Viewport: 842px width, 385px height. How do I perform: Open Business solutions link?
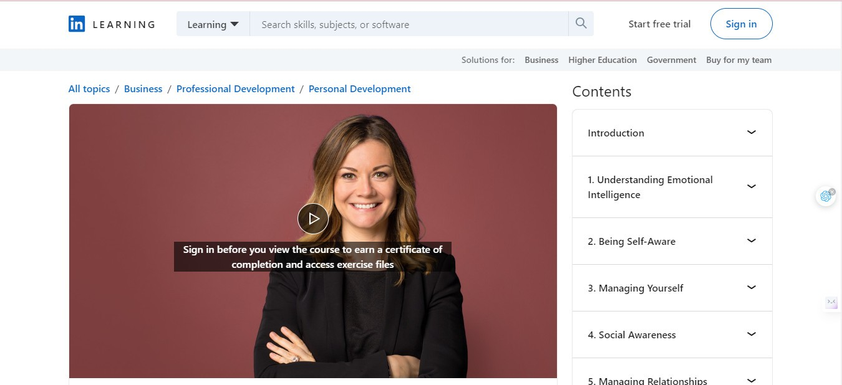click(541, 60)
